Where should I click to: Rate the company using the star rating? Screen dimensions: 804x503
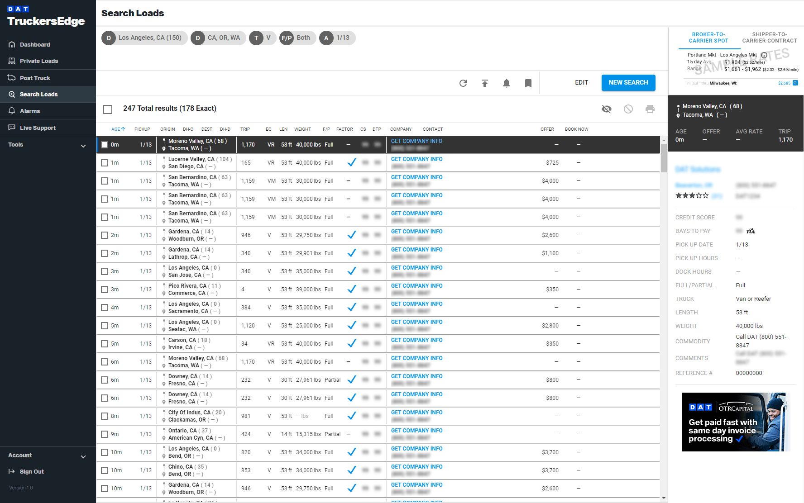(x=692, y=195)
